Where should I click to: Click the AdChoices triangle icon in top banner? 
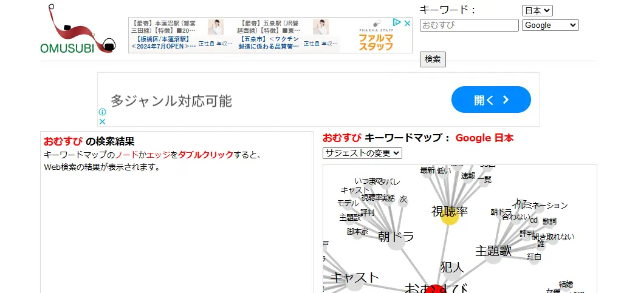396,23
